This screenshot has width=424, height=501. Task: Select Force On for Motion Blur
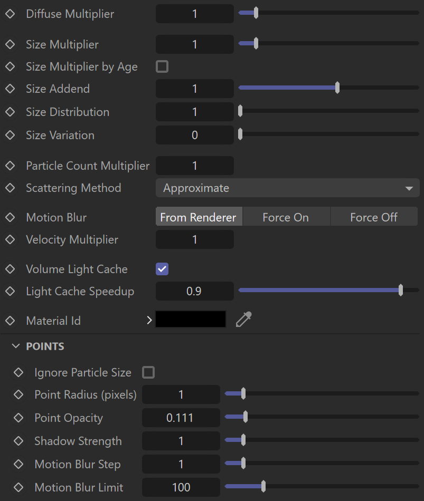(286, 217)
